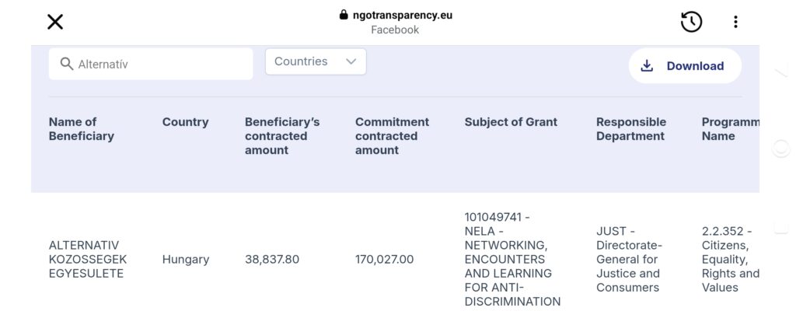Open the Countries filter dropdown
The image size is (796, 325).
point(316,61)
